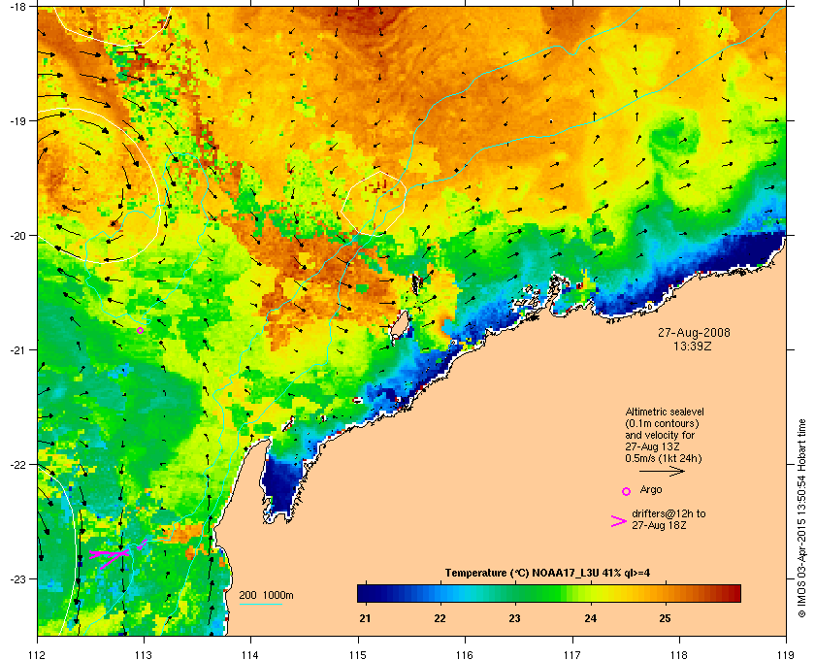Viewport: 815px width, 660px height.
Task: Click the time text 13:39Z
Action: point(694,346)
